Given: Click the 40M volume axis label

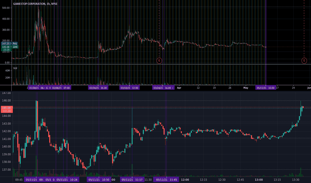Looking at the screenshot, I should 8,71.
